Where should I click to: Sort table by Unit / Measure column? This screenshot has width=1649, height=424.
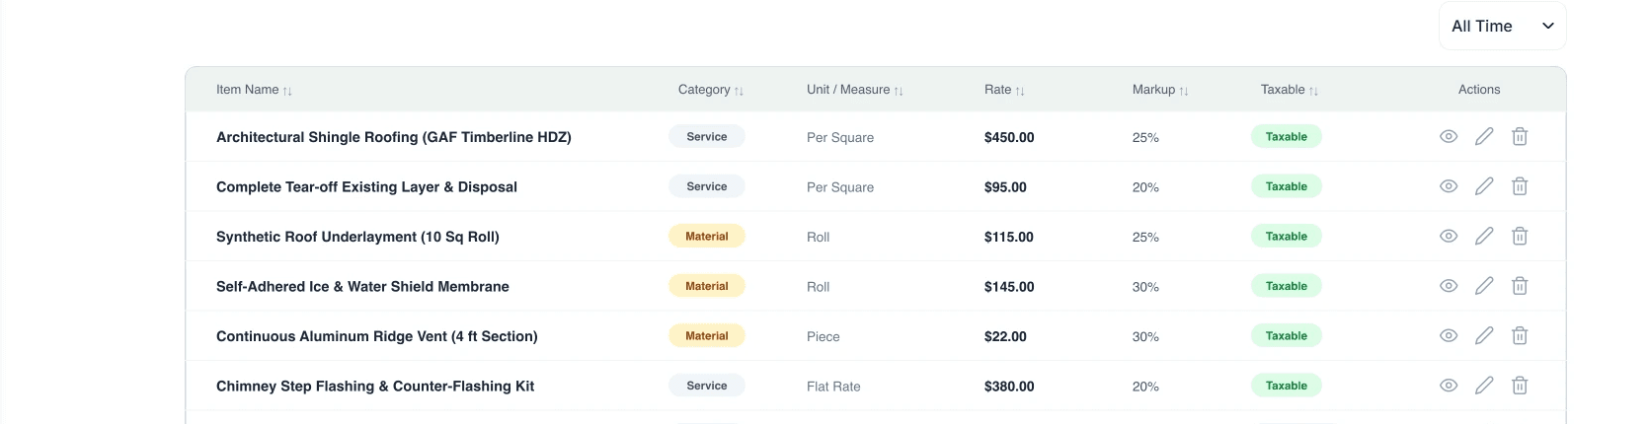coord(855,90)
